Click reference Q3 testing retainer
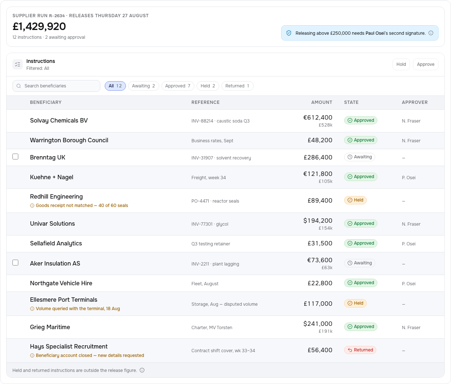This screenshot has height=384, width=451. (211, 244)
